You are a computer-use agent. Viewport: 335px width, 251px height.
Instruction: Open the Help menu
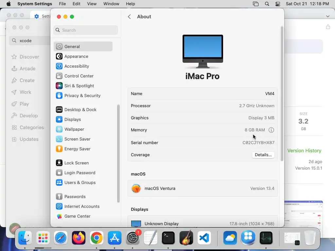[130, 4]
